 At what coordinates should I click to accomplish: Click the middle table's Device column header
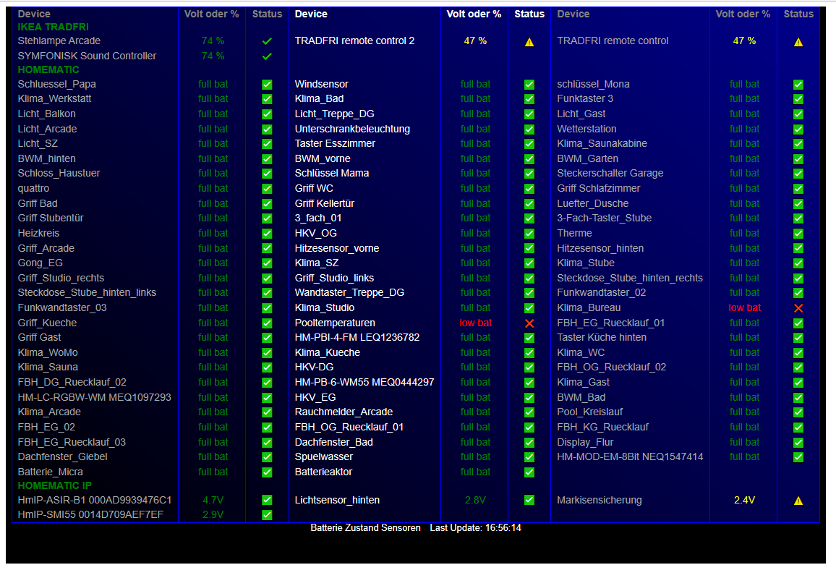(312, 14)
